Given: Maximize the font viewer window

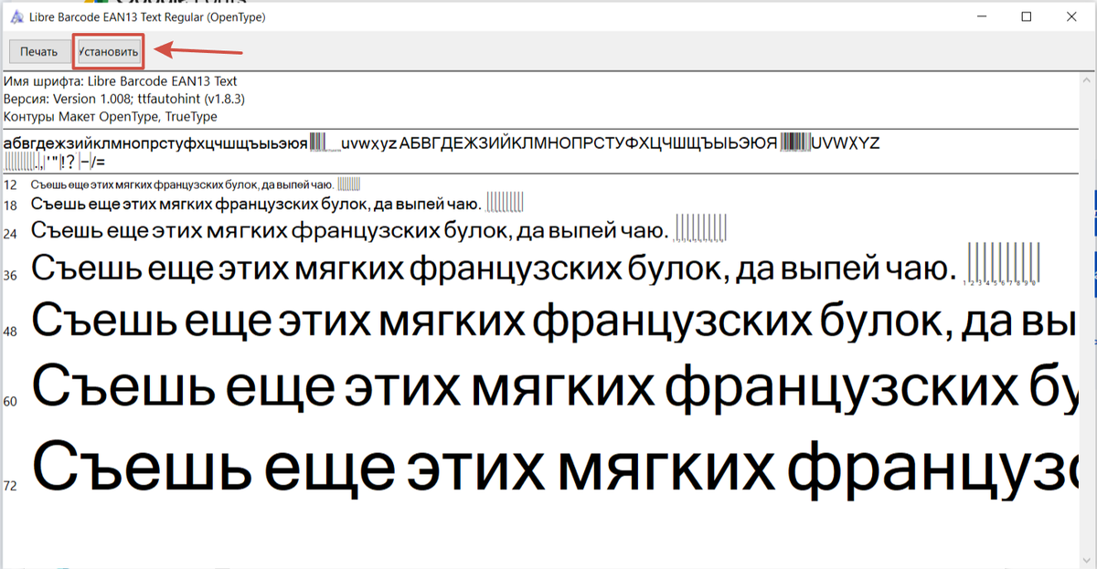Looking at the screenshot, I should [x=1027, y=16].
